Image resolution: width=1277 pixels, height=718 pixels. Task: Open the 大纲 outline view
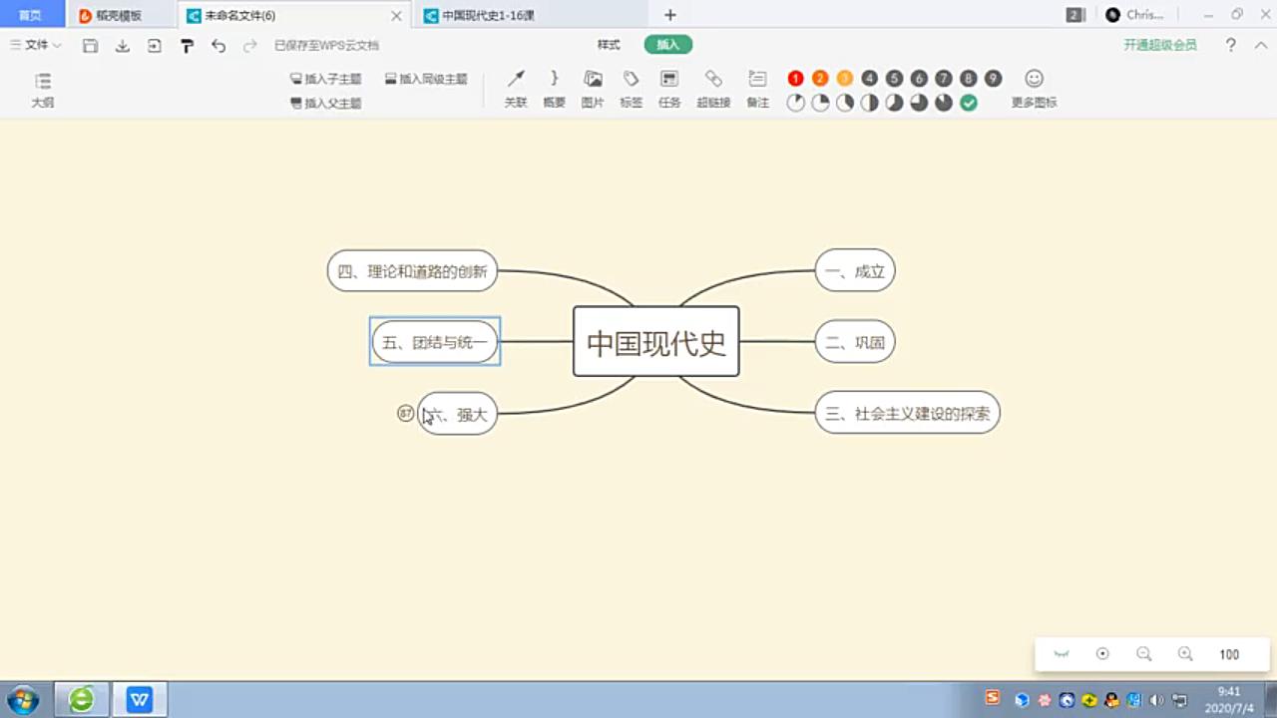(x=42, y=90)
